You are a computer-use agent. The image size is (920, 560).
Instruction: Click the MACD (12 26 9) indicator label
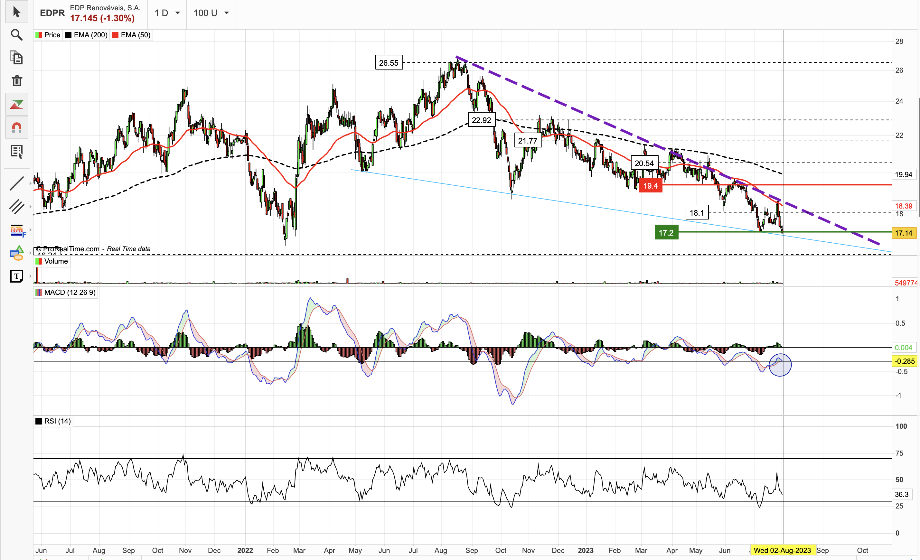pyautogui.click(x=70, y=292)
